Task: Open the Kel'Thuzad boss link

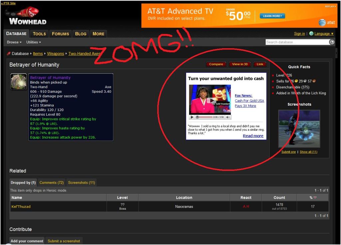Action: coord(21,207)
